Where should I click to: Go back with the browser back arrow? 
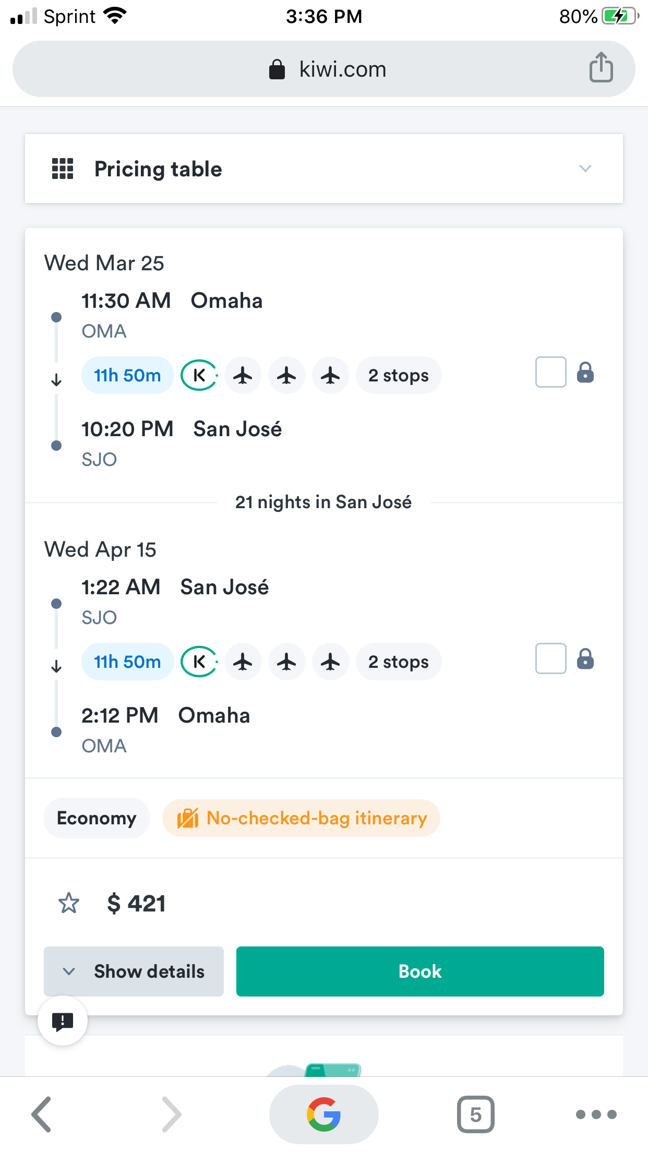coord(42,1114)
